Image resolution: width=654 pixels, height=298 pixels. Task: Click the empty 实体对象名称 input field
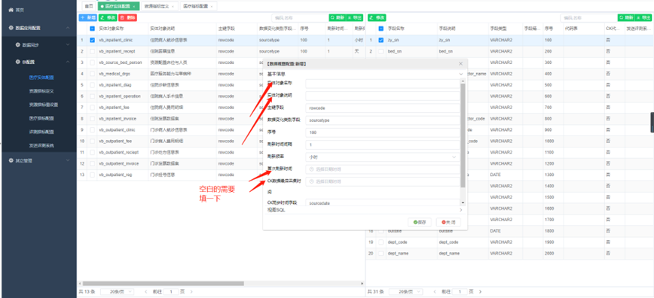pyautogui.click(x=383, y=84)
